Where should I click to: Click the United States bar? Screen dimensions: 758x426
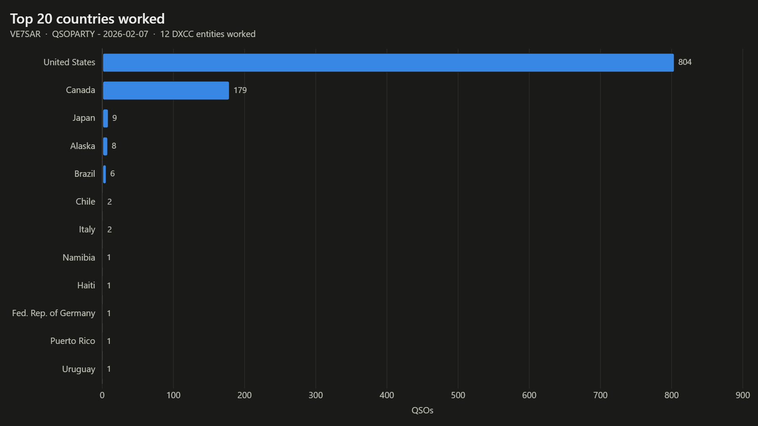388,62
